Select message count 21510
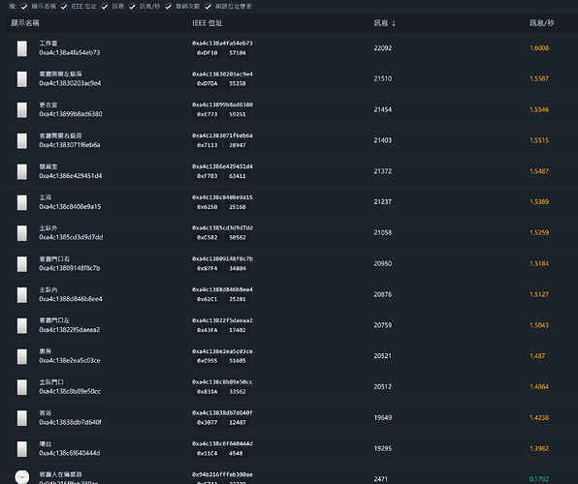The image size is (578, 484). point(383,78)
